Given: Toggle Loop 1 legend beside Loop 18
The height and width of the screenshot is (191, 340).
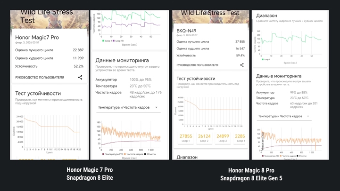Looking at the screenshot, I should click(x=107, y=40).
